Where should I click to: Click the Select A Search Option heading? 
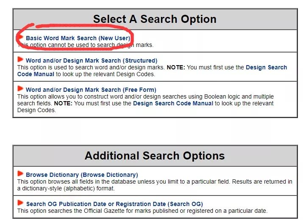(x=155, y=19)
